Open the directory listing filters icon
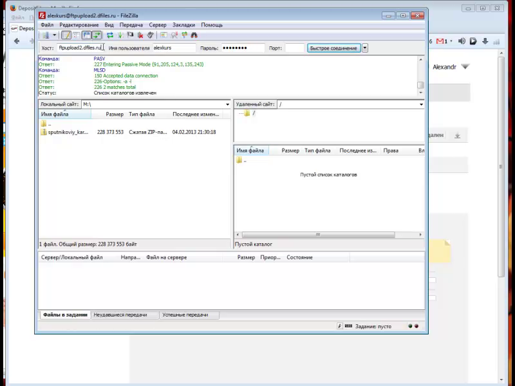 (x=164, y=35)
